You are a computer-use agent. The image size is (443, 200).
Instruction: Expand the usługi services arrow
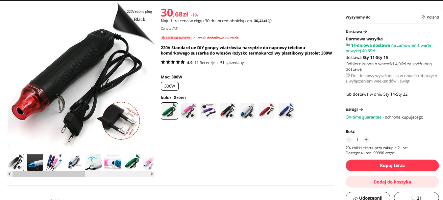click(x=361, y=109)
